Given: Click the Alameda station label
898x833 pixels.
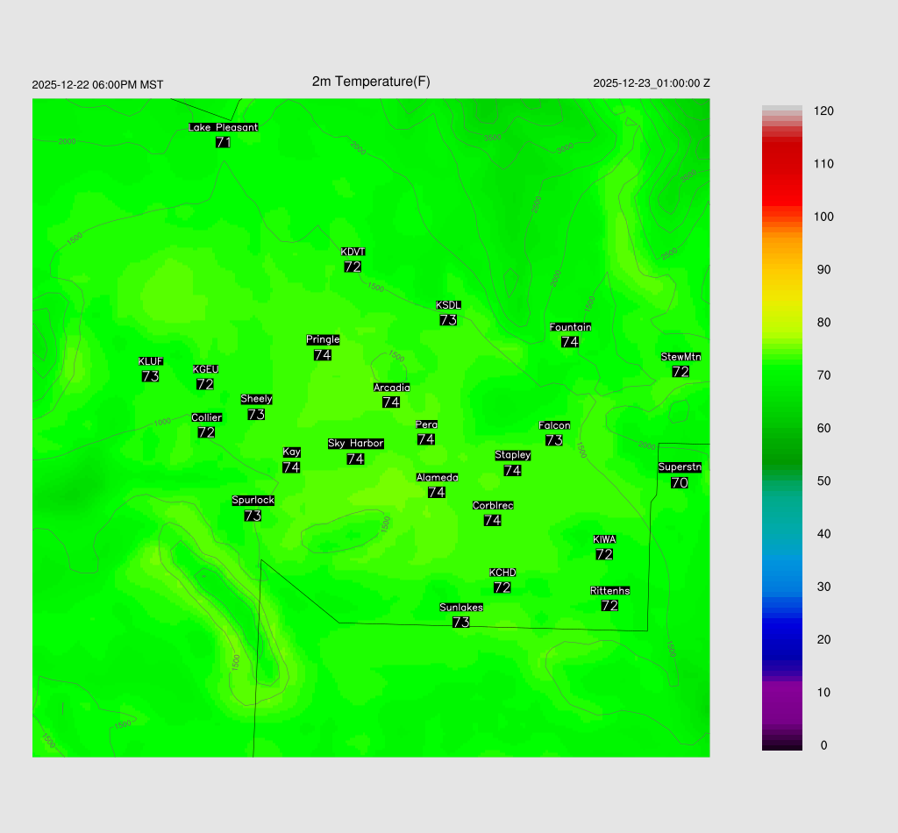Looking at the screenshot, I should pos(437,478).
